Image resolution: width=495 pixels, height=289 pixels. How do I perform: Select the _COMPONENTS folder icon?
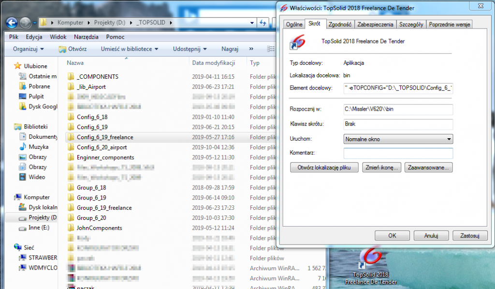point(71,76)
